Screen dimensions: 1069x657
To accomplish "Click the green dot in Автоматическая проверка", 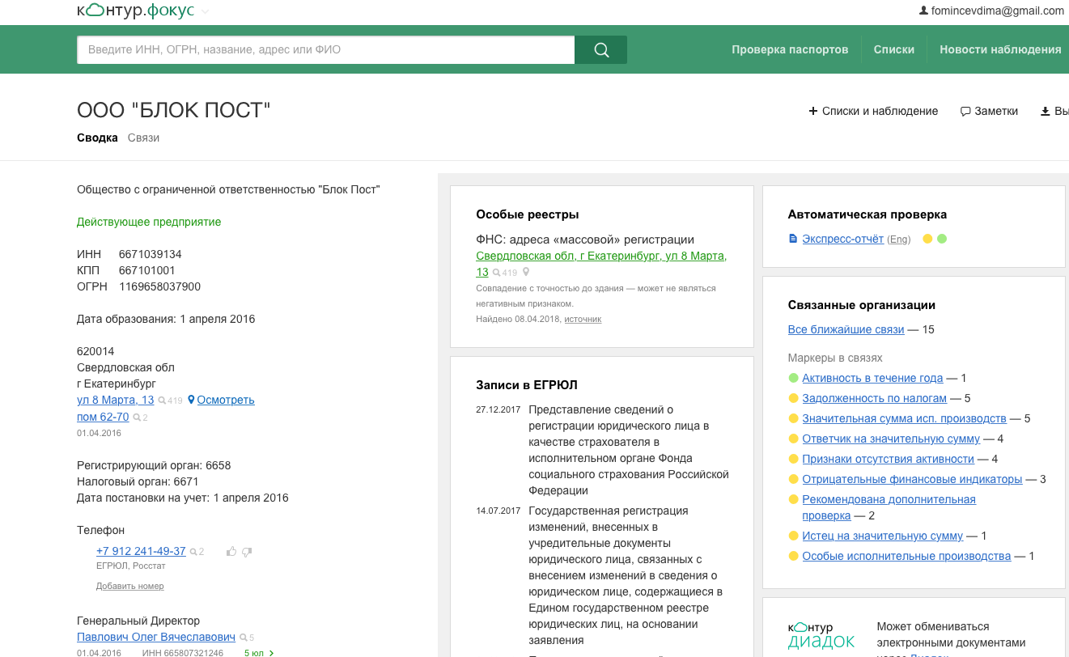I will 941,239.
